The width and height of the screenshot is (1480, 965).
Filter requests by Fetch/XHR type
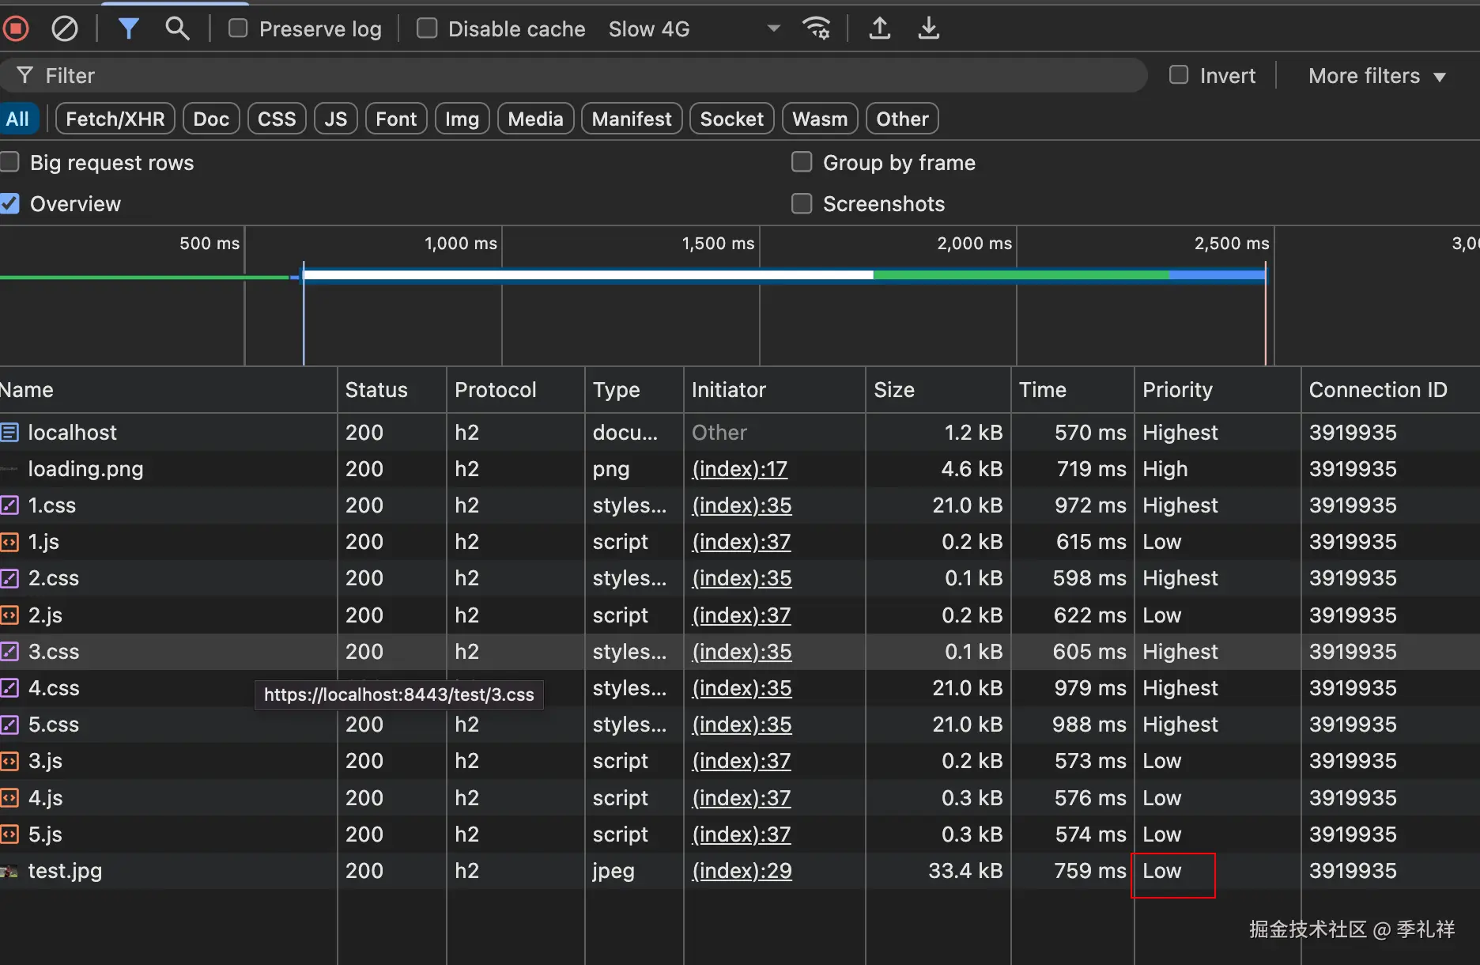115,119
